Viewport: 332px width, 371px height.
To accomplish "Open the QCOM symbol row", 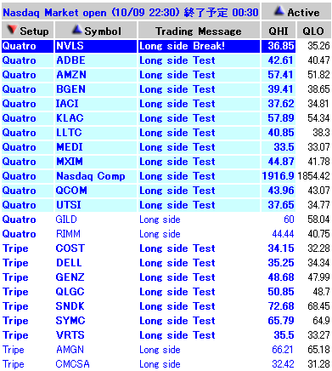I will pyautogui.click(x=71, y=191).
